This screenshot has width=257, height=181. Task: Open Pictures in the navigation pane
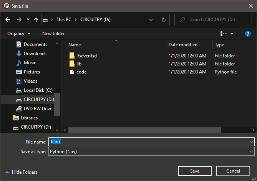[32, 72]
